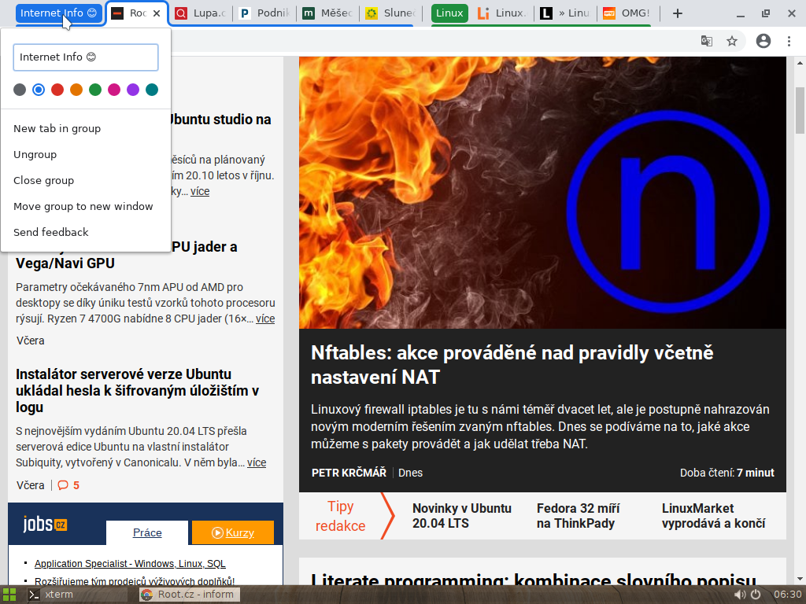Select the green color for the tab group
Screen dimensions: 806x604
[x=94, y=90]
